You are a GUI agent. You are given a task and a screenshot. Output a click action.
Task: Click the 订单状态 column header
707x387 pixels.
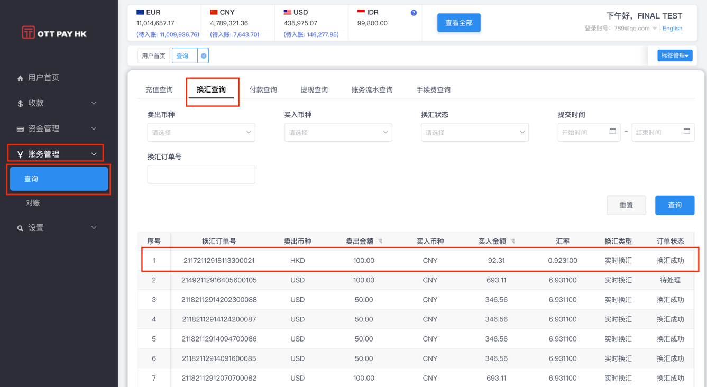click(x=670, y=242)
